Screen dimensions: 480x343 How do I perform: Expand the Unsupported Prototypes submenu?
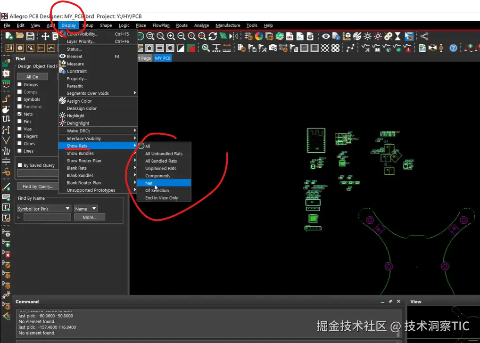click(x=98, y=190)
